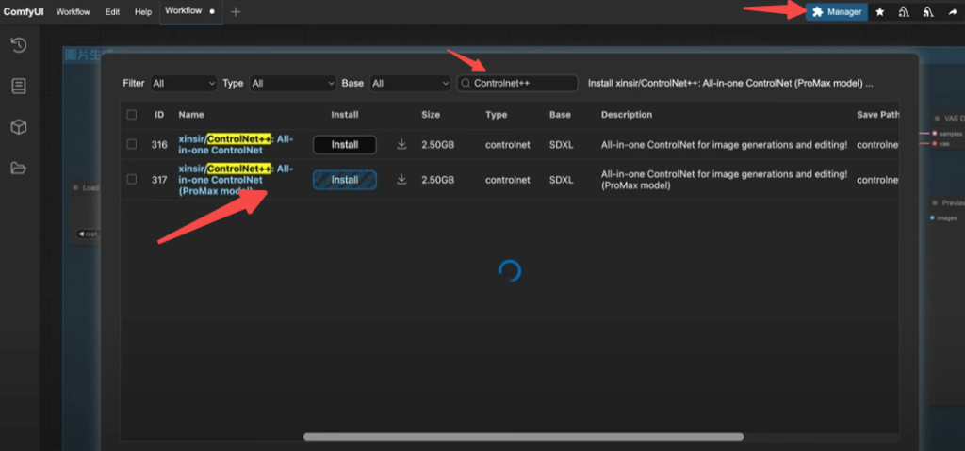
Task: Open the workflows folder sidebar icon
Action: coord(19,168)
